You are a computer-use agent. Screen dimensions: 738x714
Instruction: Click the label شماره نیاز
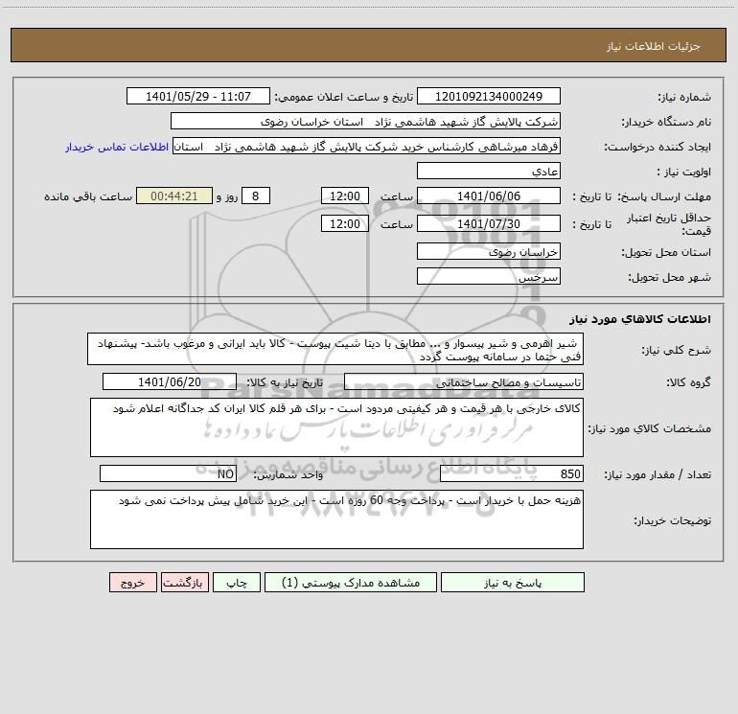pos(684,97)
